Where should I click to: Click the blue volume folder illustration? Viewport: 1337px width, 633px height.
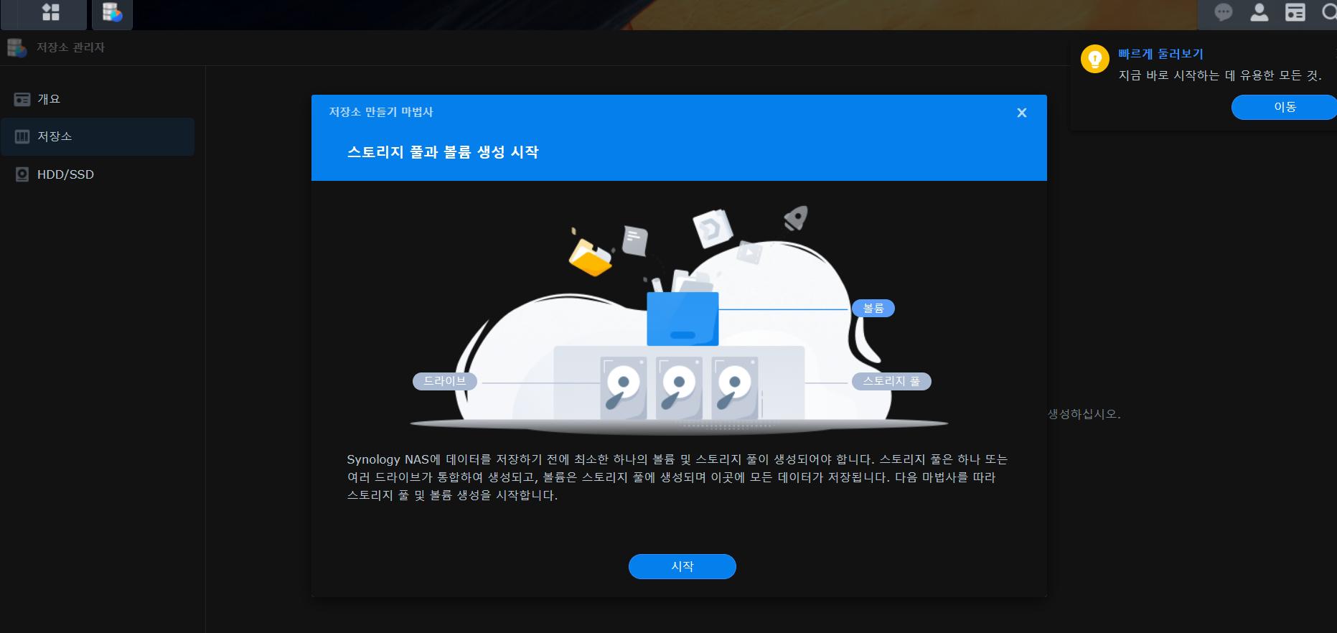(682, 319)
